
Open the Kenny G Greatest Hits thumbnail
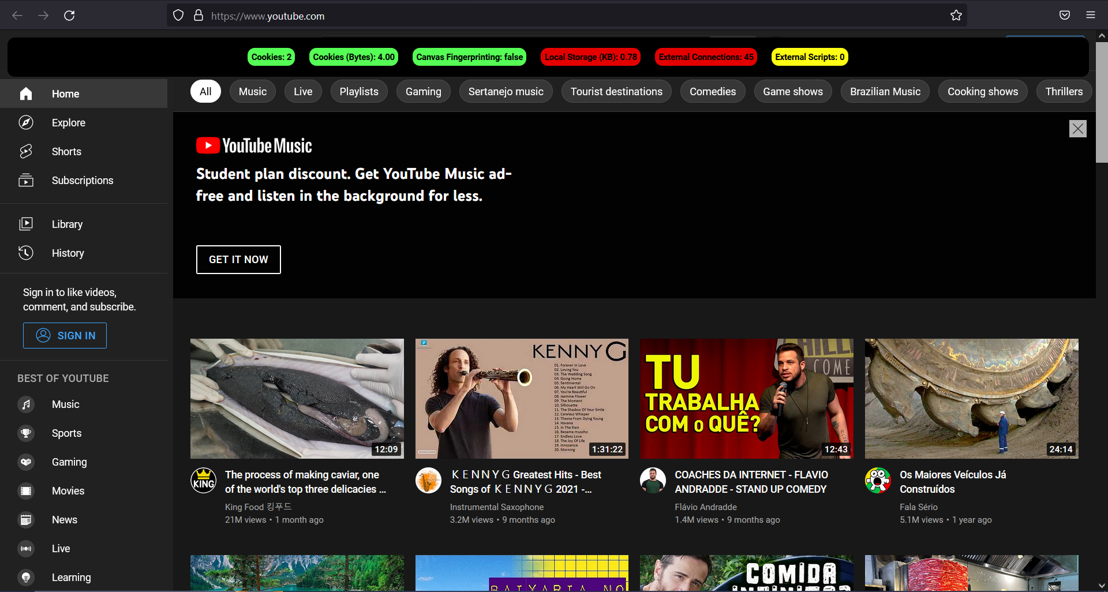coord(522,399)
